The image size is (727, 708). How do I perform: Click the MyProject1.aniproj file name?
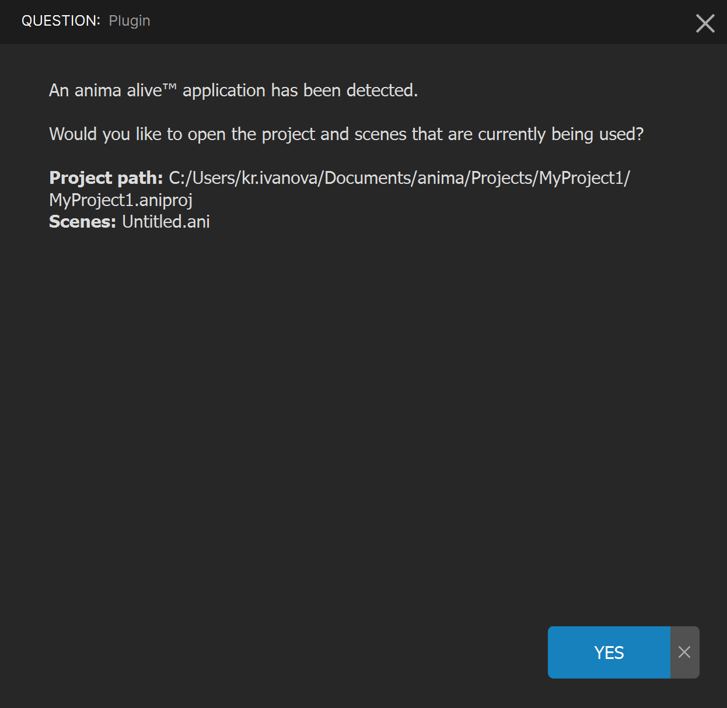pyautogui.click(x=121, y=200)
